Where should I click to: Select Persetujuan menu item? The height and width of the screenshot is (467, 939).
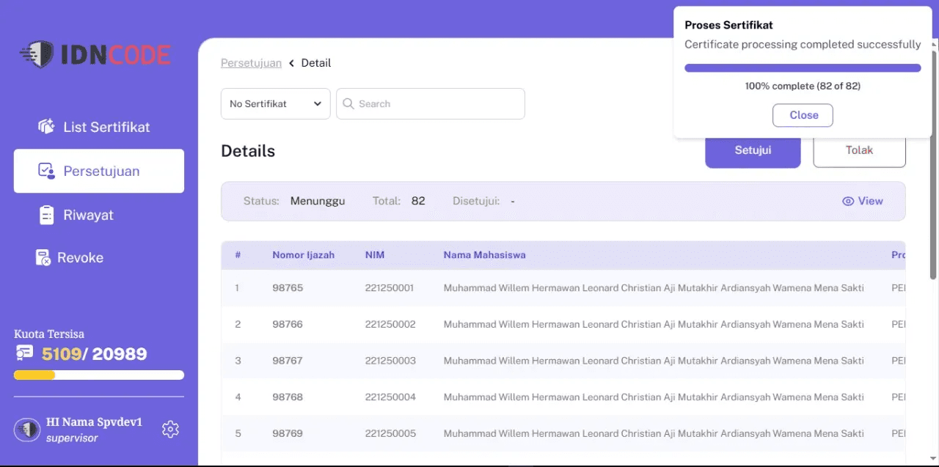point(99,171)
